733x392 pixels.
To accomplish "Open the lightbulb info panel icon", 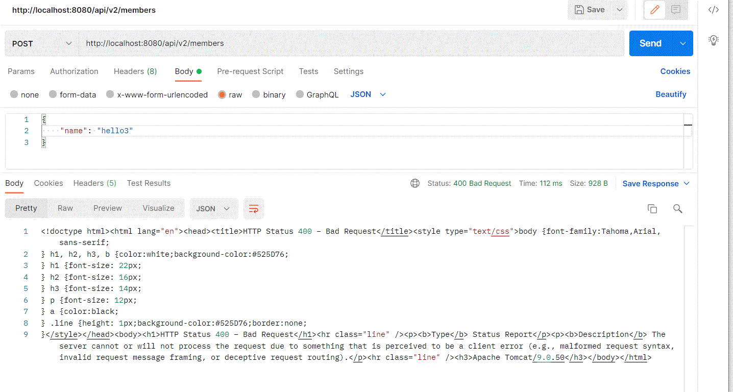I will (714, 40).
